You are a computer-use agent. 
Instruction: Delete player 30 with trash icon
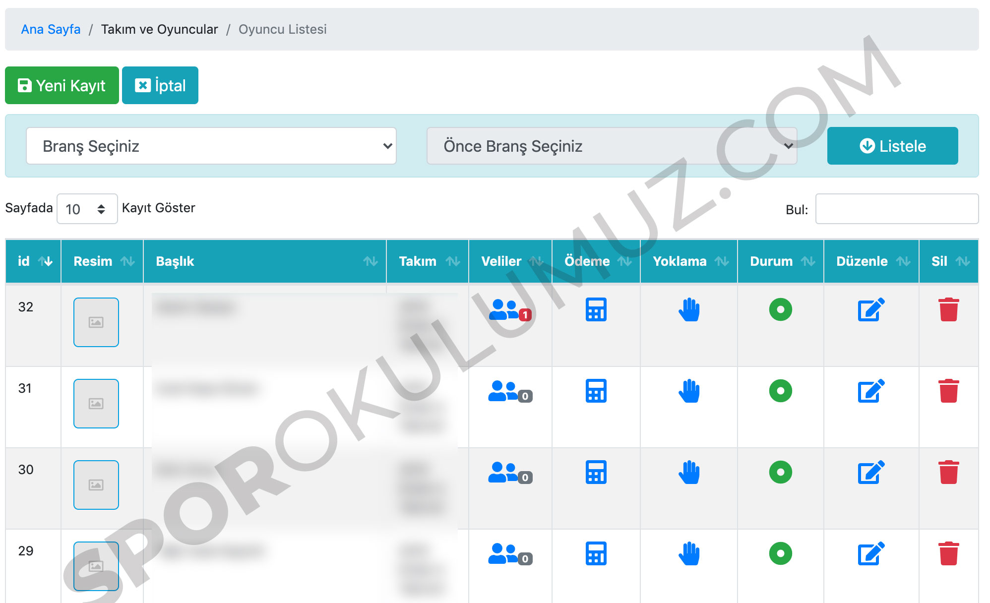point(948,473)
